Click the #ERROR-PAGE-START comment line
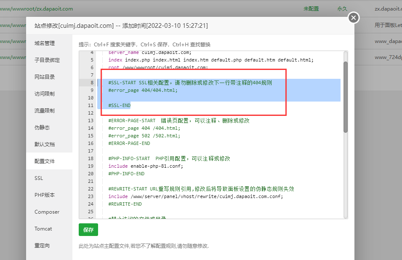402x260 pixels. click(x=179, y=121)
